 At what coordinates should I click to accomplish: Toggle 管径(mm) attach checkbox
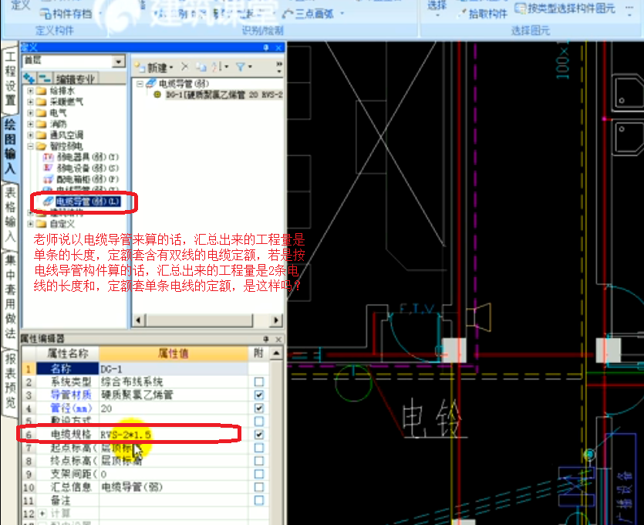pos(258,408)
